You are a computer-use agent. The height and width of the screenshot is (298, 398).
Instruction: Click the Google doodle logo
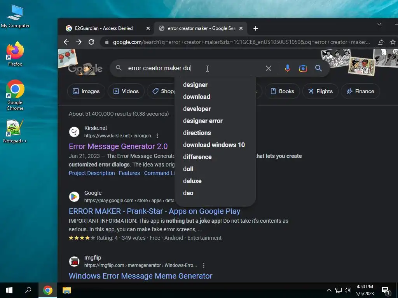[85, 68]
